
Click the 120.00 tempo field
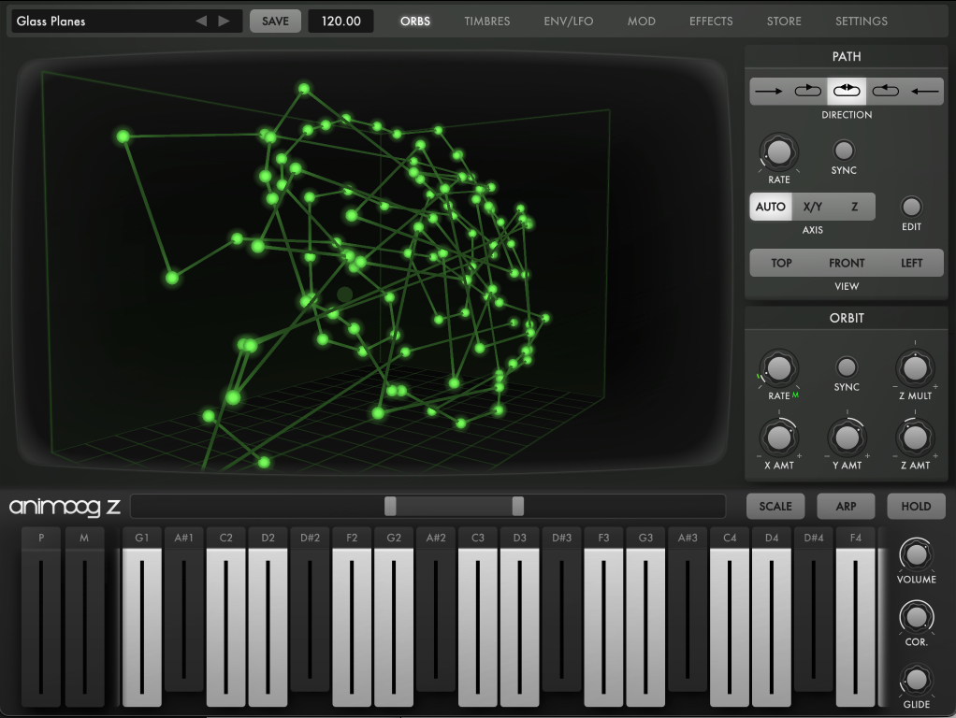(x=340, y=22)
